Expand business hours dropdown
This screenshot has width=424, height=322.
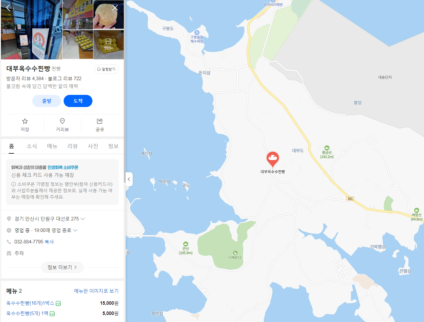click(x=75, y=230)
